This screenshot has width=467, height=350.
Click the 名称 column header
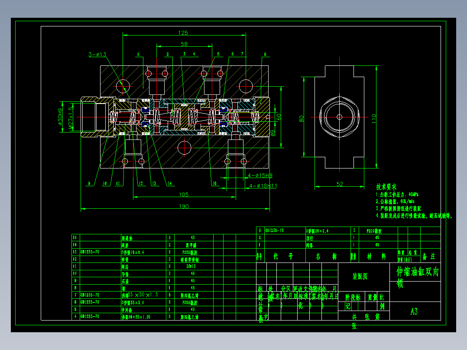[x=326, y=256]
